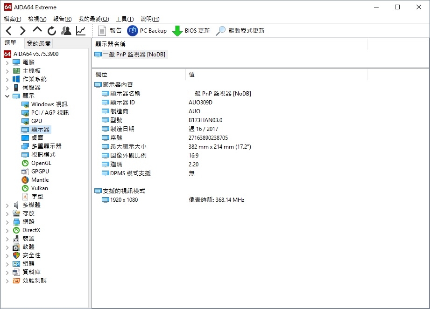The width and height of the screenshot is (430, 309).
Task: Click the 資料庫 database icon
Action: coord(16,272)
